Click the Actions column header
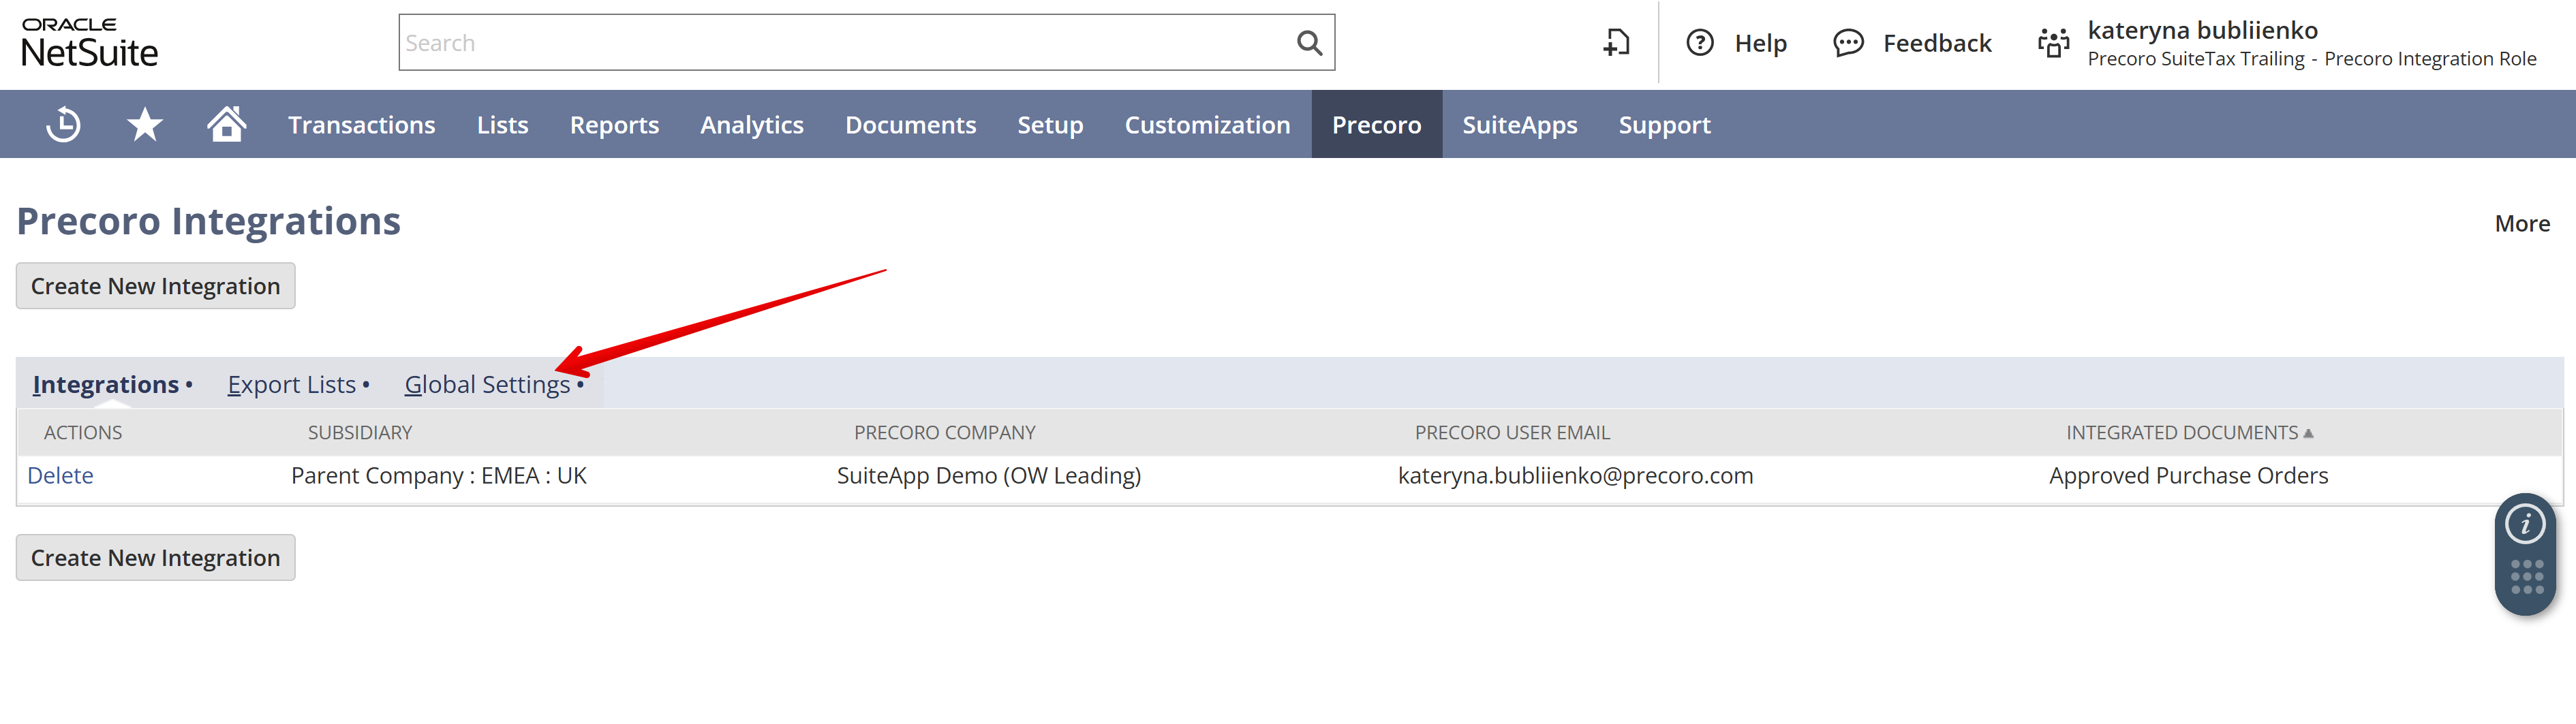This screenshot has height=724, width=2576. pos(83,433)
